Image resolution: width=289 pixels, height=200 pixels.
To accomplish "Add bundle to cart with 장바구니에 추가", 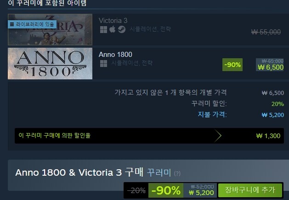I will (x=250, y=190).
